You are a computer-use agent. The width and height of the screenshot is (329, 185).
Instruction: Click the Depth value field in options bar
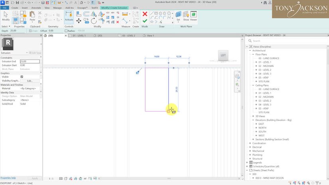click(18, 31)
